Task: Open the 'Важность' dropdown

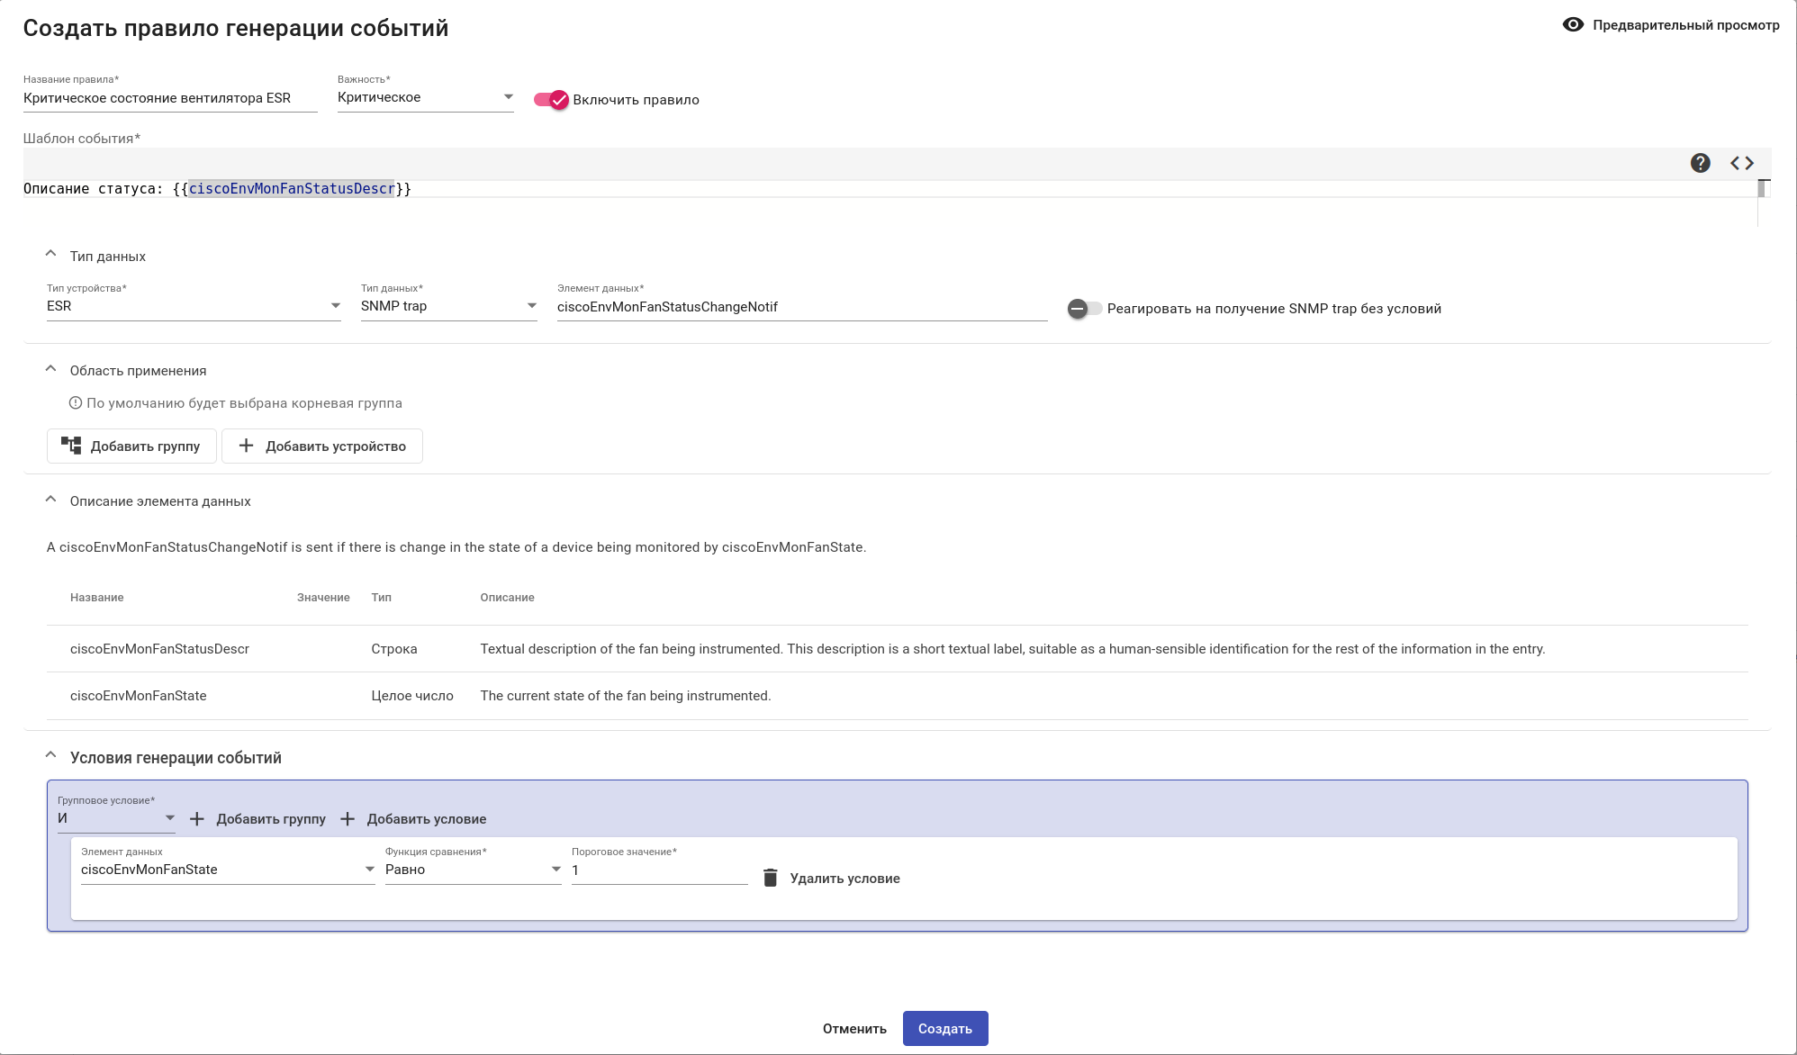Action: click(425, 97)
